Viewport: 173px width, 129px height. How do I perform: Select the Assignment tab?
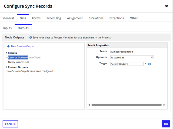click(75, 18)
